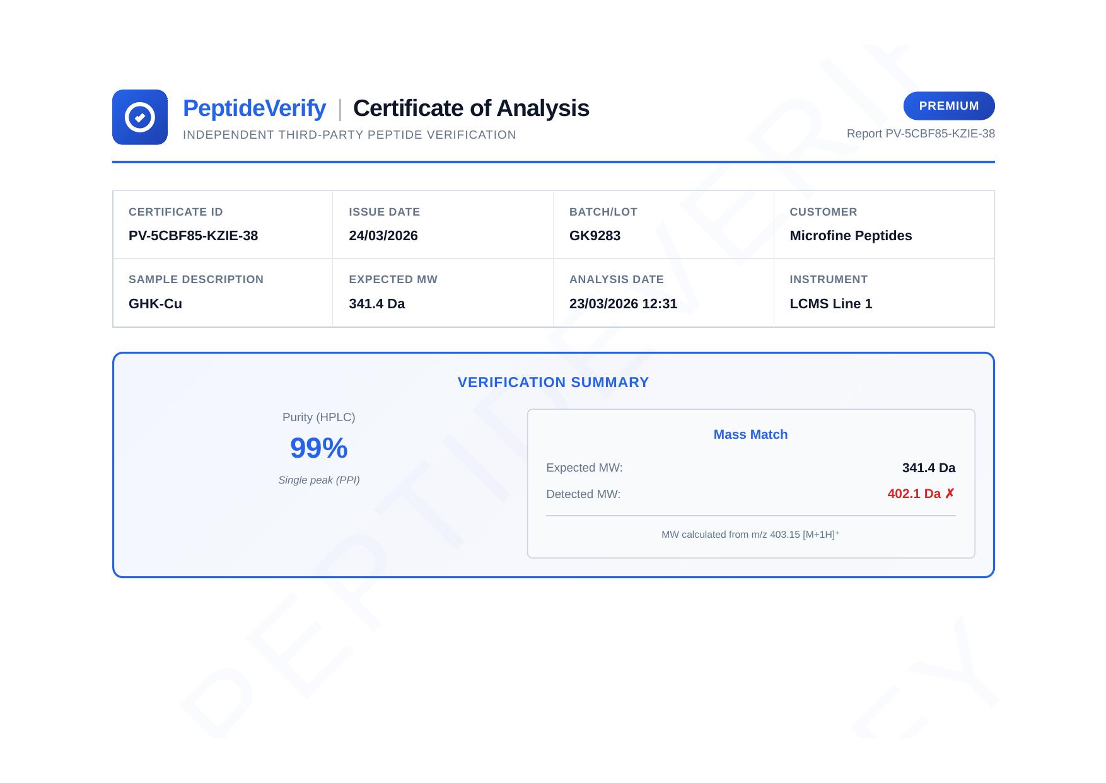
Task: Click the red X mismatch mark
Action: click(950, 494)
